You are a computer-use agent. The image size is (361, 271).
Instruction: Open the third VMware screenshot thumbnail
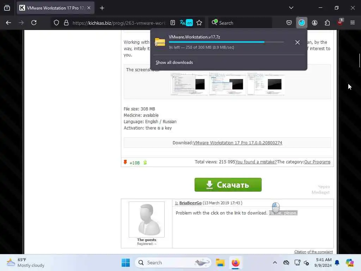point(266,84)
